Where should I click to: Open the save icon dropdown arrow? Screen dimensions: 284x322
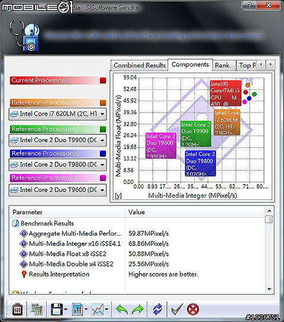pyautogui.click(x=66, y=309)
